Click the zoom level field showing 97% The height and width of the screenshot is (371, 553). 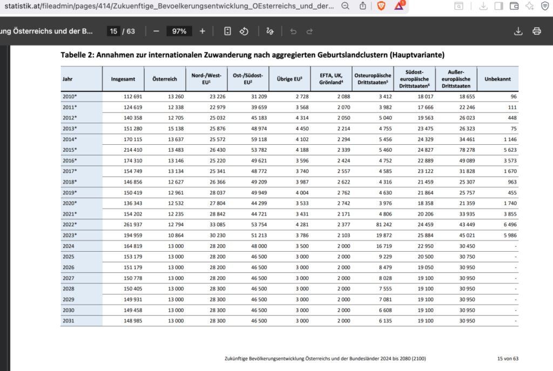pyautogui.click(x=179, y=31)
